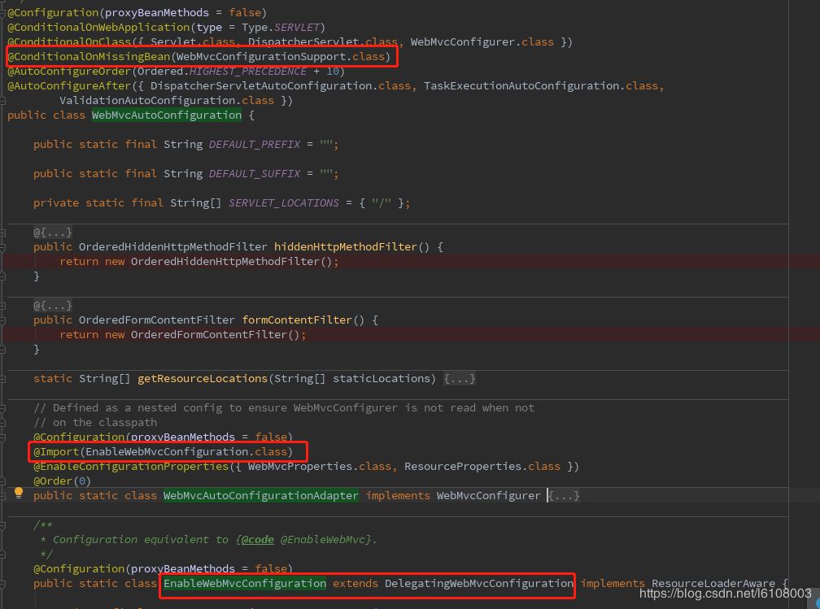Expand collapsed body of getResourceLocations method
The width and height of the screenshot is (820, 609).
(460, 378)
